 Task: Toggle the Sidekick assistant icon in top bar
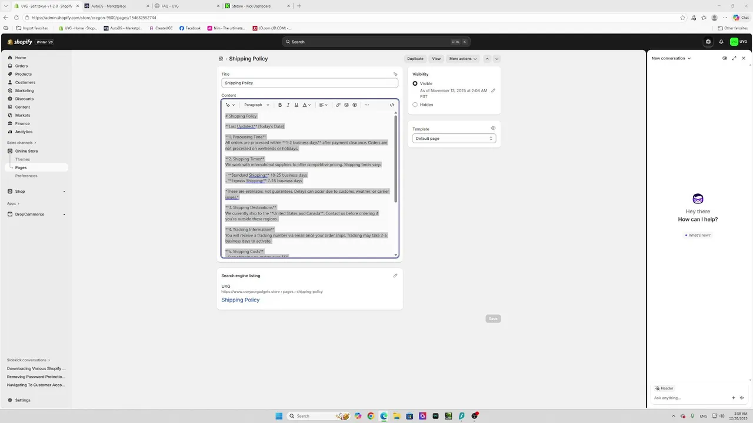(x=708, y=42)
